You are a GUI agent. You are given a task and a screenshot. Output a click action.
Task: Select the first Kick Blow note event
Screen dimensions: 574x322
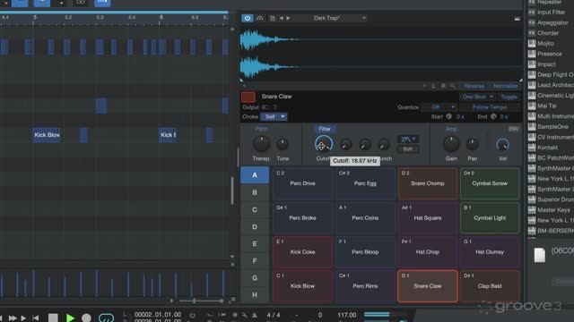pyautogui.click(x=47, y=135)
